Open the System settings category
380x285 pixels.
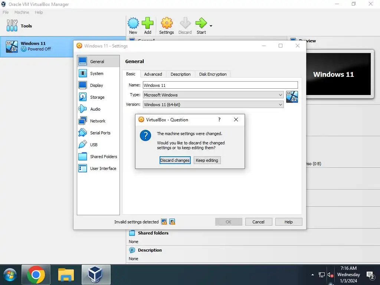[98, 73]
